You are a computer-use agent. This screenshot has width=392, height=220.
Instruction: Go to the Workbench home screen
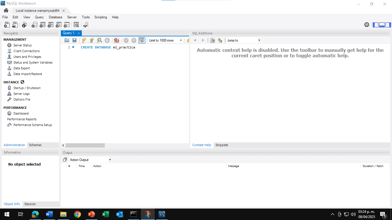(x=6, y=11)
